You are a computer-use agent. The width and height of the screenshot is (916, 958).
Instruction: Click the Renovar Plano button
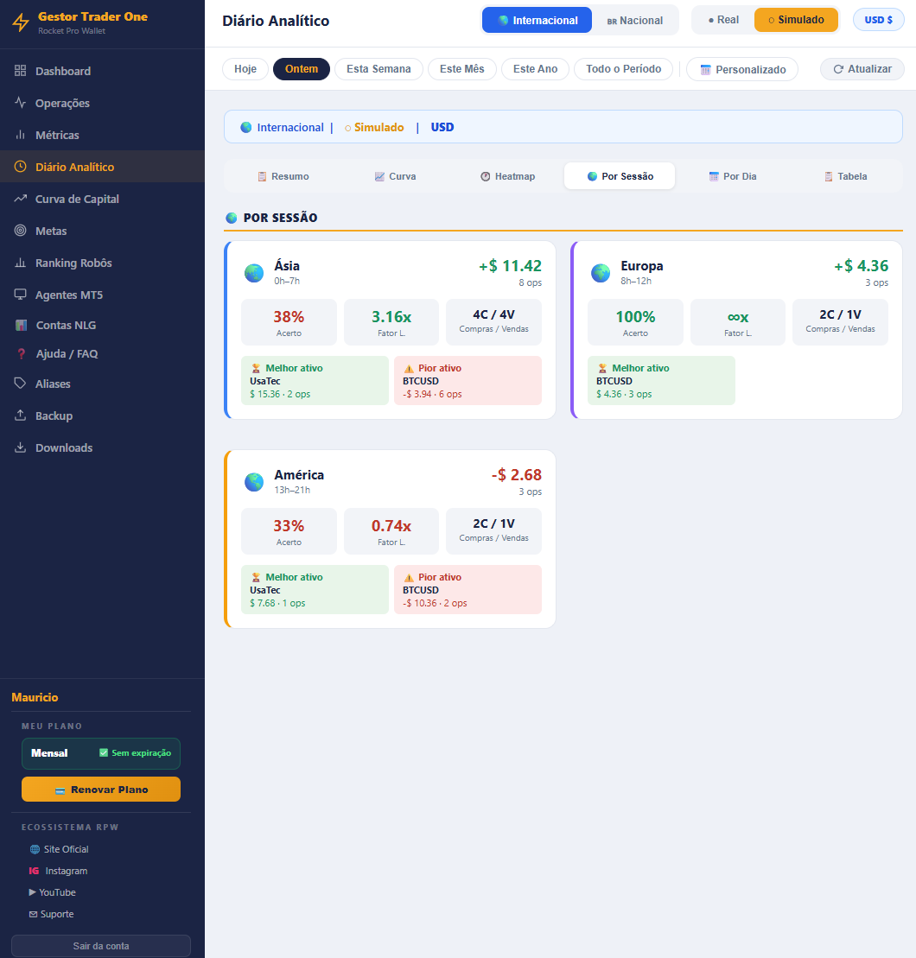[101, 789]
